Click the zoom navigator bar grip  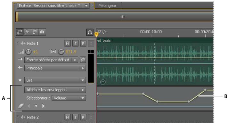(123, 17)
